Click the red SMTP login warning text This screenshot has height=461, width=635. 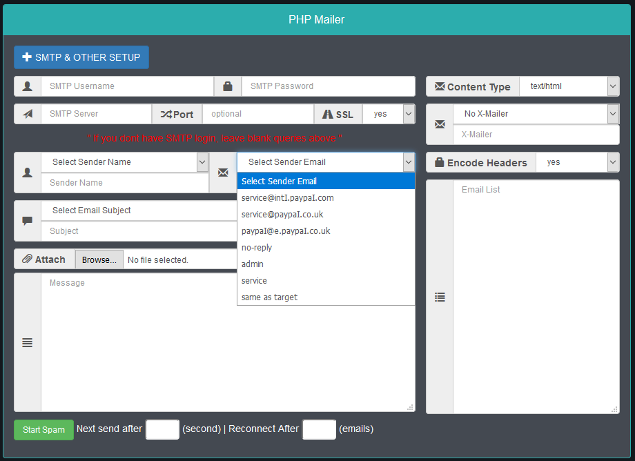215,139
